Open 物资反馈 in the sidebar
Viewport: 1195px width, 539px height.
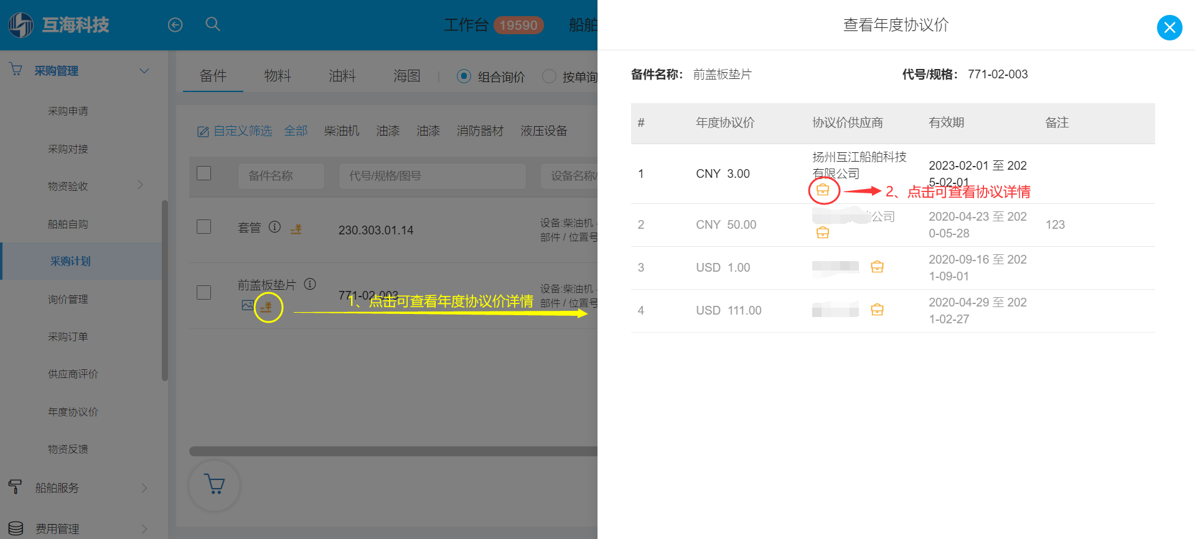coord(68,449)
